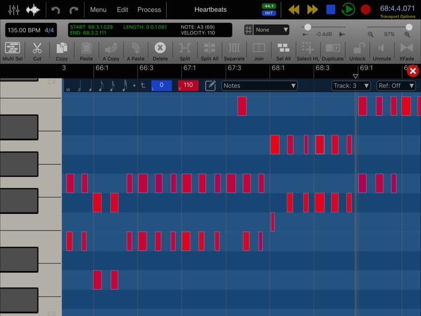Select quarter note duration
Screen dimensions: 421x316
[x=90, y=86]
